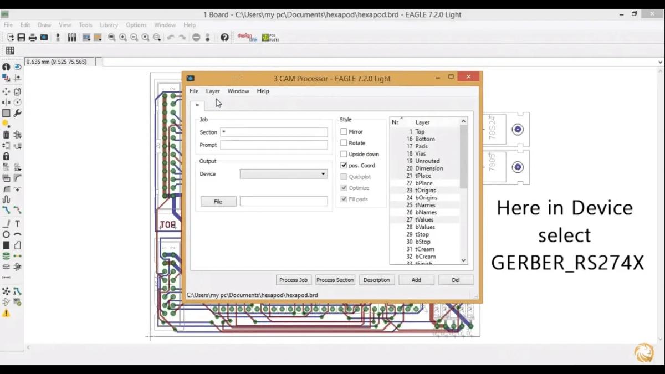Enable the Mirror checkbox

tap(344, 132)
